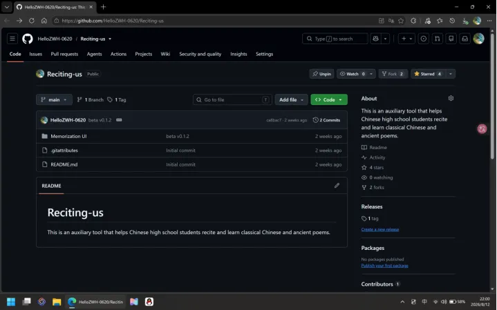The image size is (497, 310).
Task: Open the GitHub user avatar menu
Action: [x=478, y=39]
